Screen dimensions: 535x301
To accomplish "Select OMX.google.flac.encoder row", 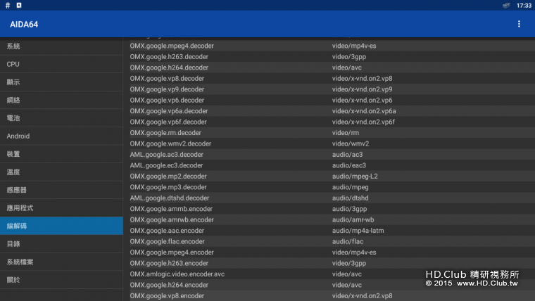I will (x=332, y=242).
